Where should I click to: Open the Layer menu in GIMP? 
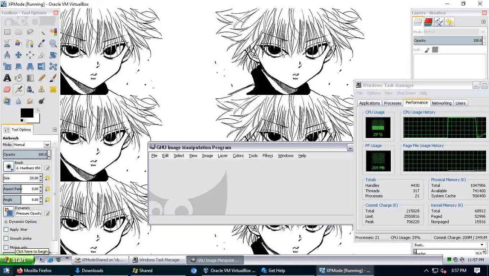pos(223,156)
